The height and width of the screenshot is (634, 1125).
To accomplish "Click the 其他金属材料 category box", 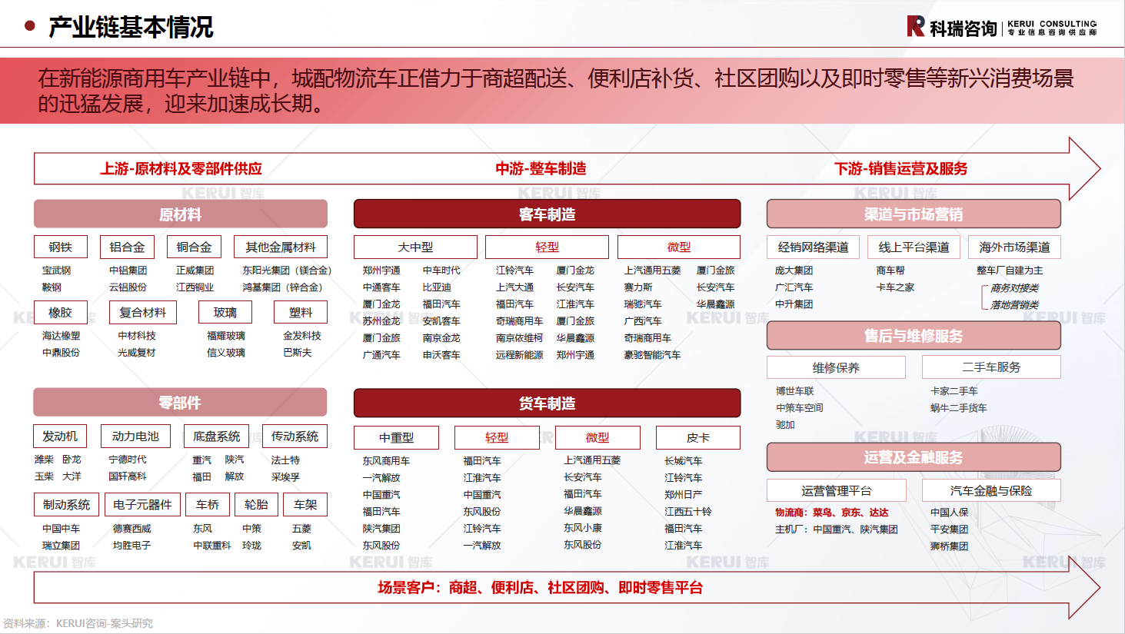I will [x=281, y=247].
